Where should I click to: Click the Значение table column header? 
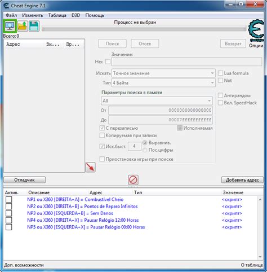pyautogui.click(x=233, y=192)
